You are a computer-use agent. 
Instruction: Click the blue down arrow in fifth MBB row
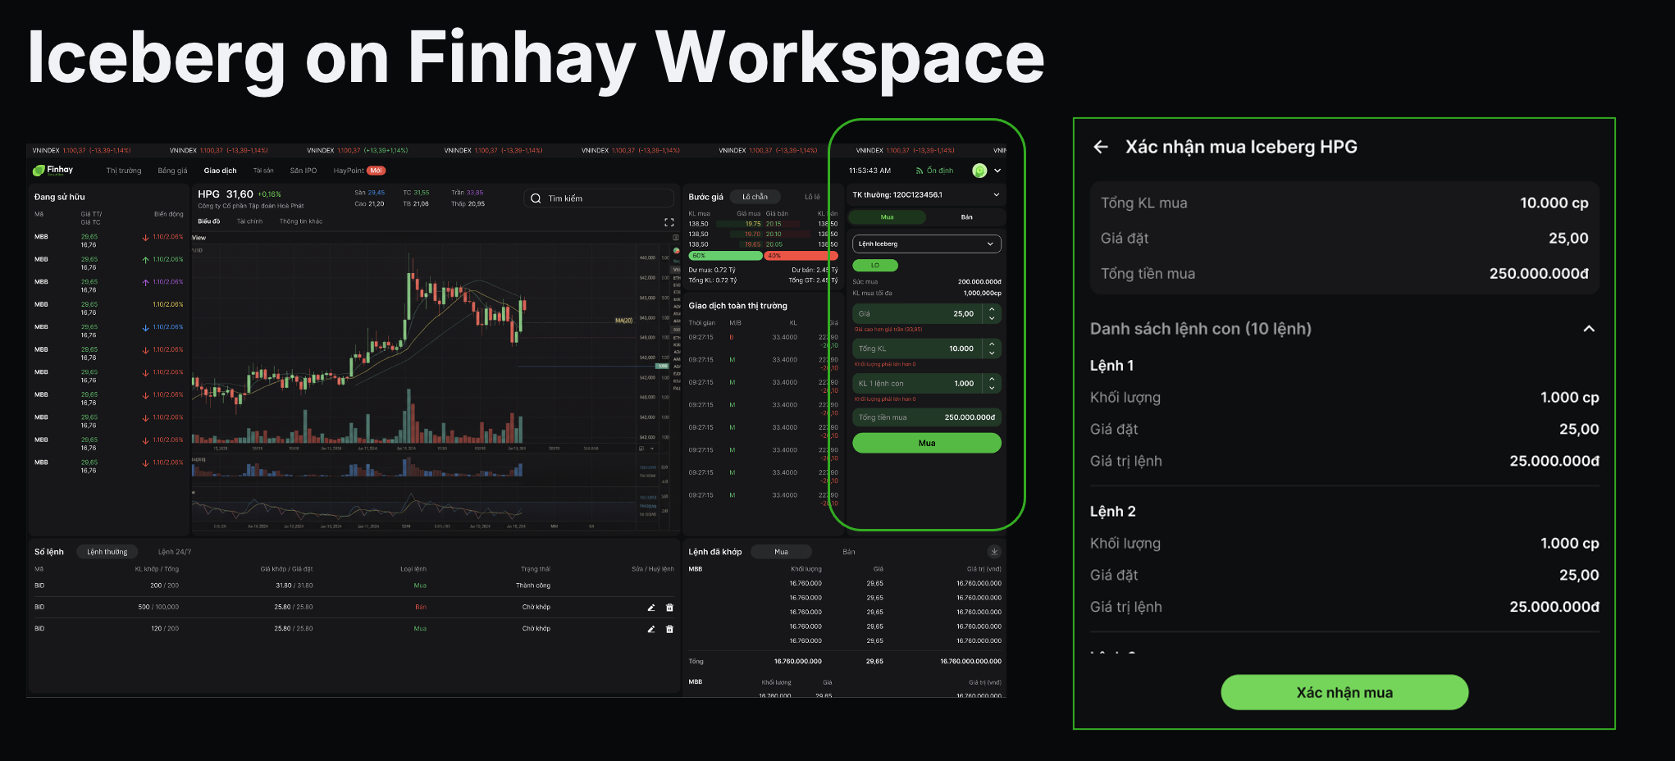pyautogui.click(x=145, y=327)
